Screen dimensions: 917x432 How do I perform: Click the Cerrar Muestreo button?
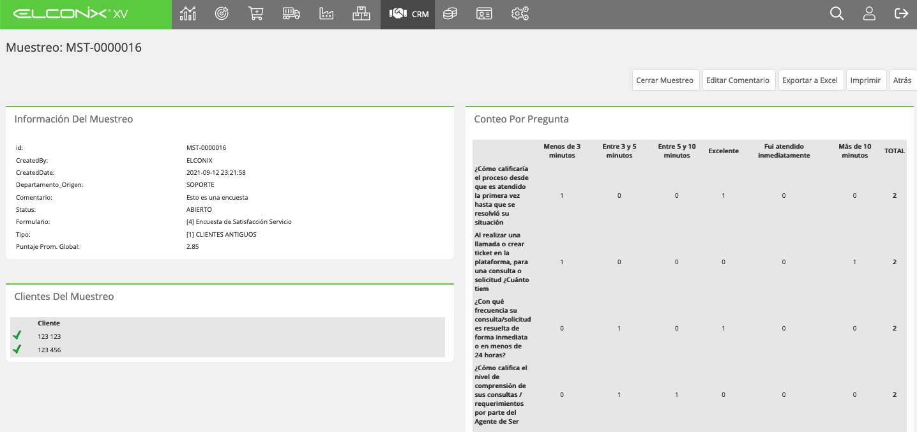tap(666, 80)
